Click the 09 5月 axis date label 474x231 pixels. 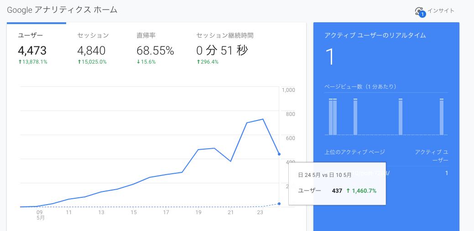click(41, 215)
